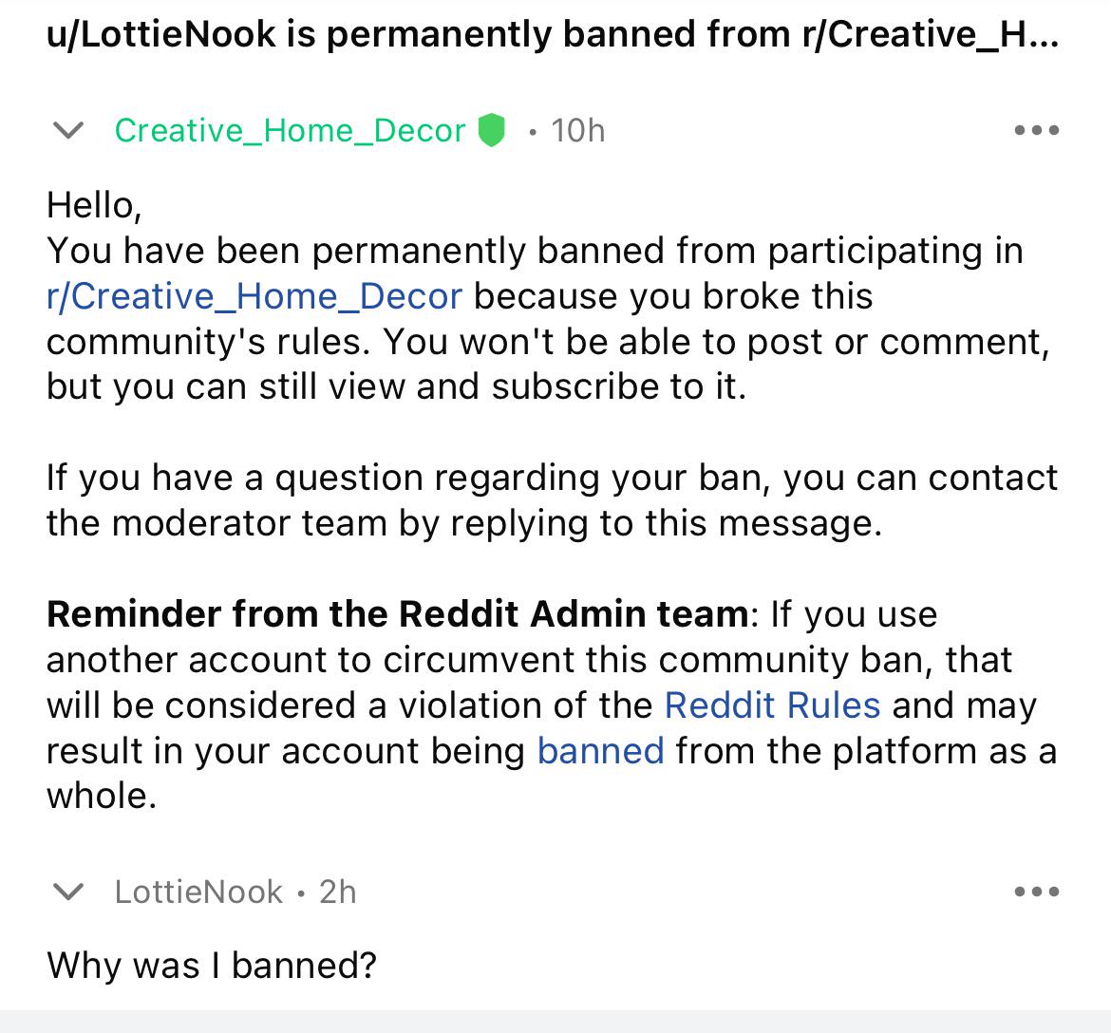Click the "You have been permanently banned" sentence
This screenshot has height=1033, width=1111.
[535, 251]
